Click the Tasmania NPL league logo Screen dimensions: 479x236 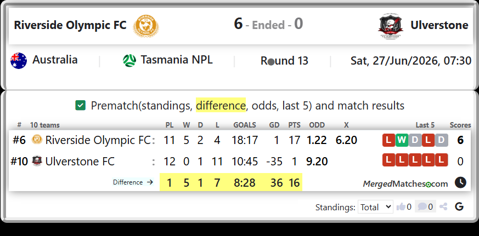click(129, 60)
